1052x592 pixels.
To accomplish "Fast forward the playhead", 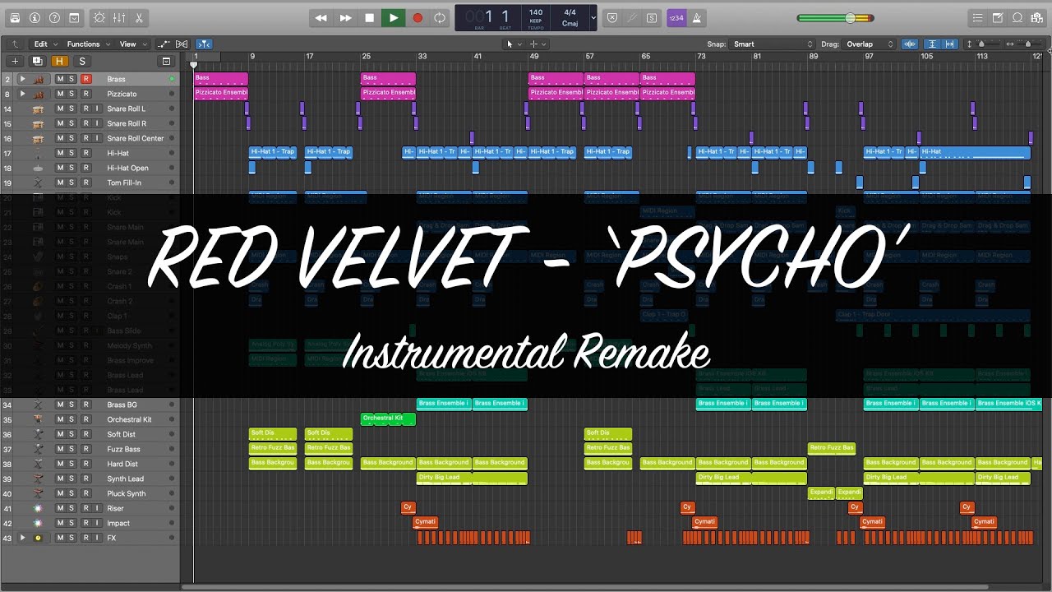I will click(x=346, y=17).
